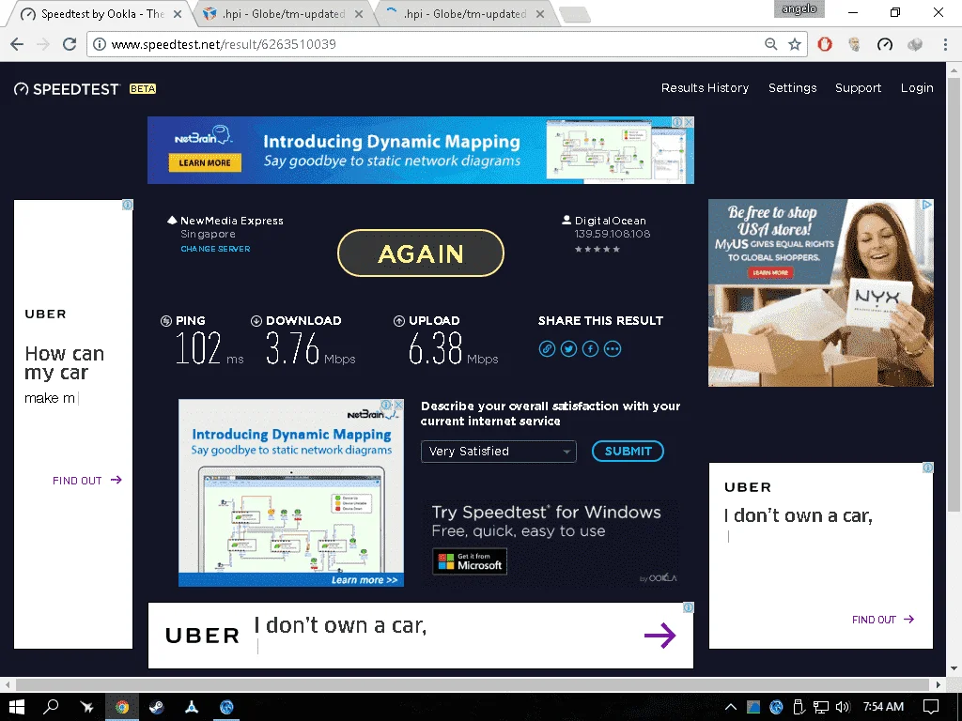Open Chrome from the taskbar

pos(122,707)
